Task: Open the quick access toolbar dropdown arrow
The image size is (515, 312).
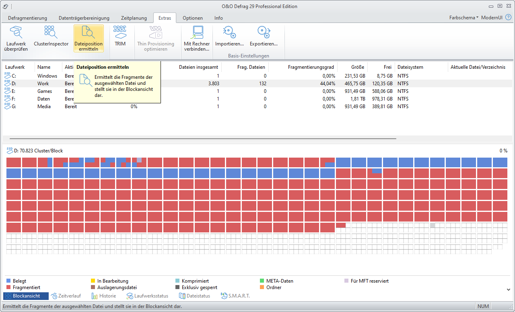Action: tap(11, 6)
